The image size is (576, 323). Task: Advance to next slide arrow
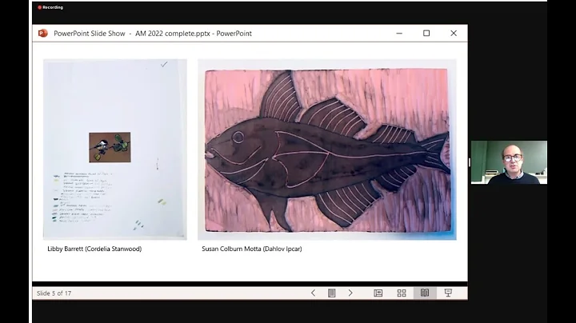[350, 293]
